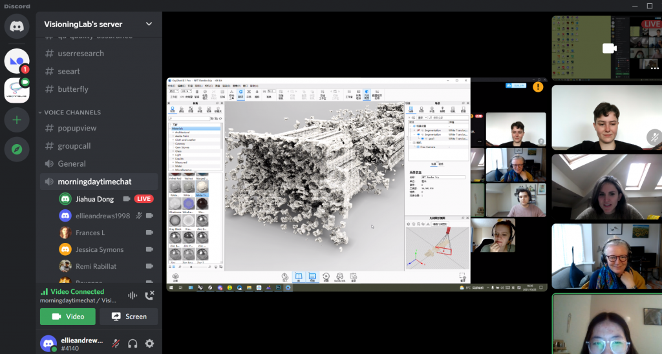Image resolution: width=662 pixels, height=354 pixels.
Task: Select Free Camera in KeyShot scene tree
Action: [428, 147]
